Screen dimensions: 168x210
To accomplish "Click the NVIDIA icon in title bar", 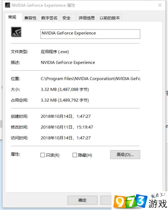I will [8, 5].
